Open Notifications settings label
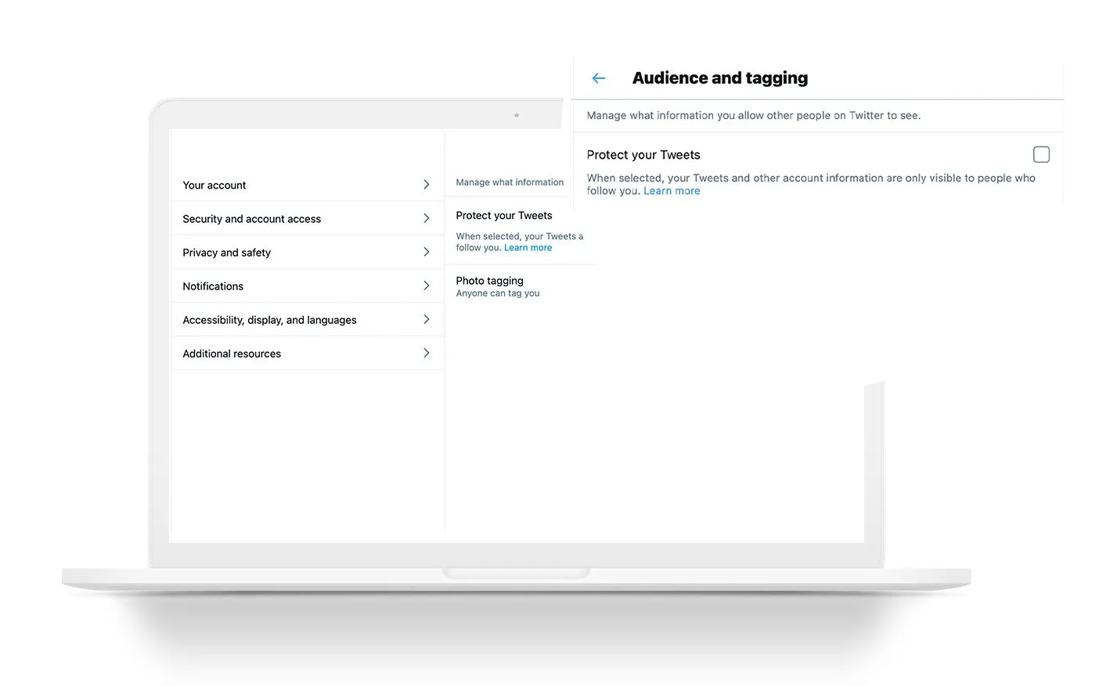Viewport: 1099px width, 686px height. pyautogui.click(x=213, y=286)
